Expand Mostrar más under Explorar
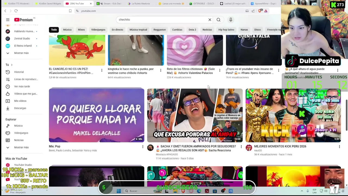348x196 pixels. click(22, 147)
